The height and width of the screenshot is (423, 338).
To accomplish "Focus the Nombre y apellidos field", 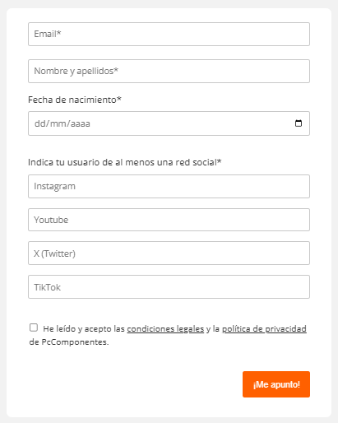I will [169, 71].
